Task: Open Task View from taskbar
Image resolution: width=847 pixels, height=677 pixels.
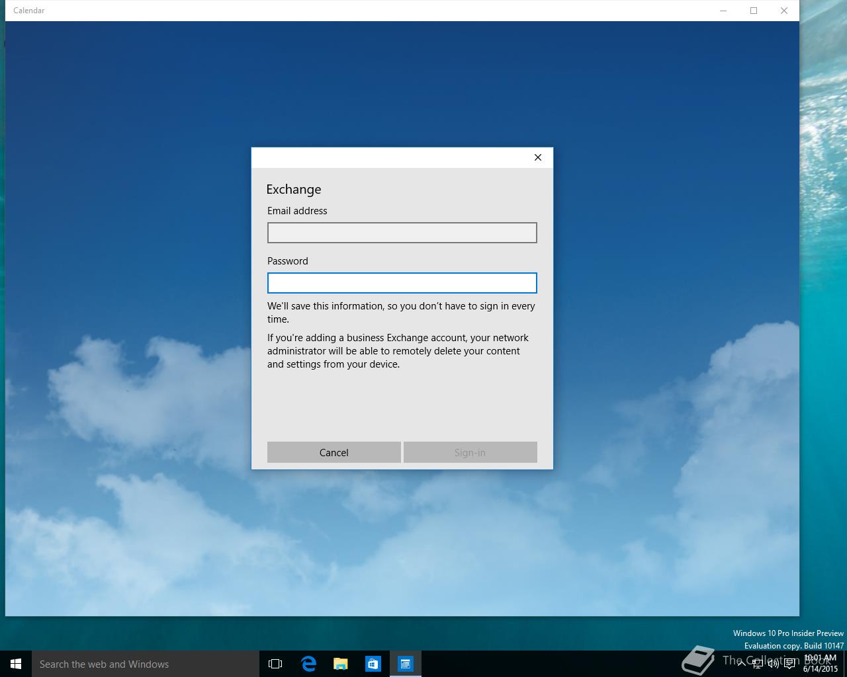Action: coord(275,664)
